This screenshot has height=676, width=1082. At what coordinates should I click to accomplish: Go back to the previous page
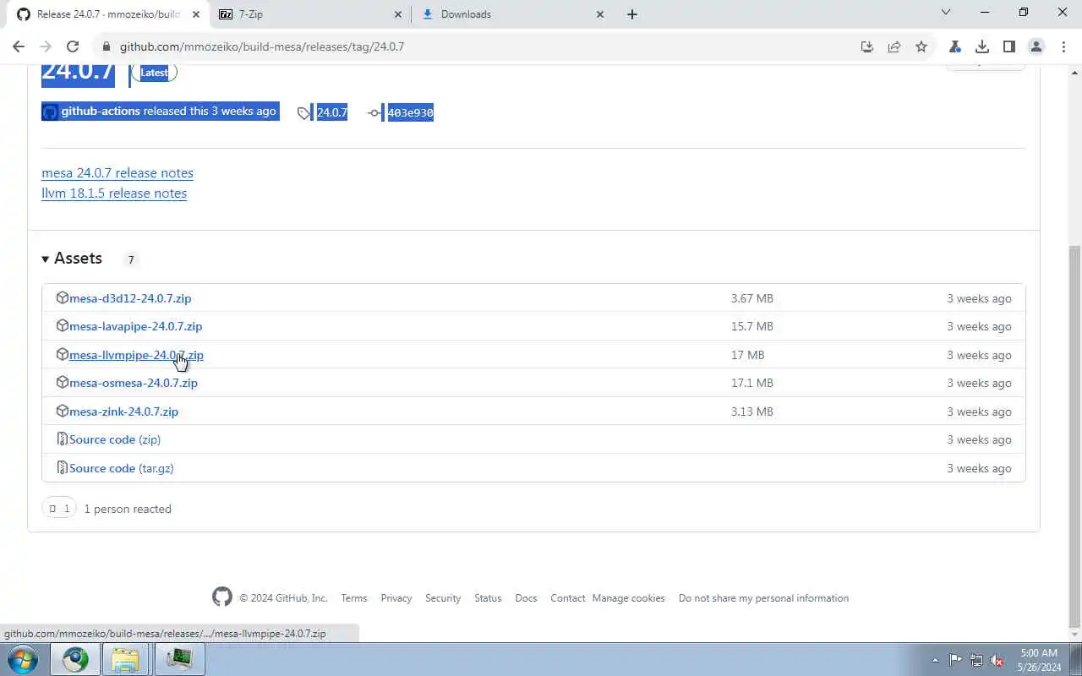[x=19, y=46]
